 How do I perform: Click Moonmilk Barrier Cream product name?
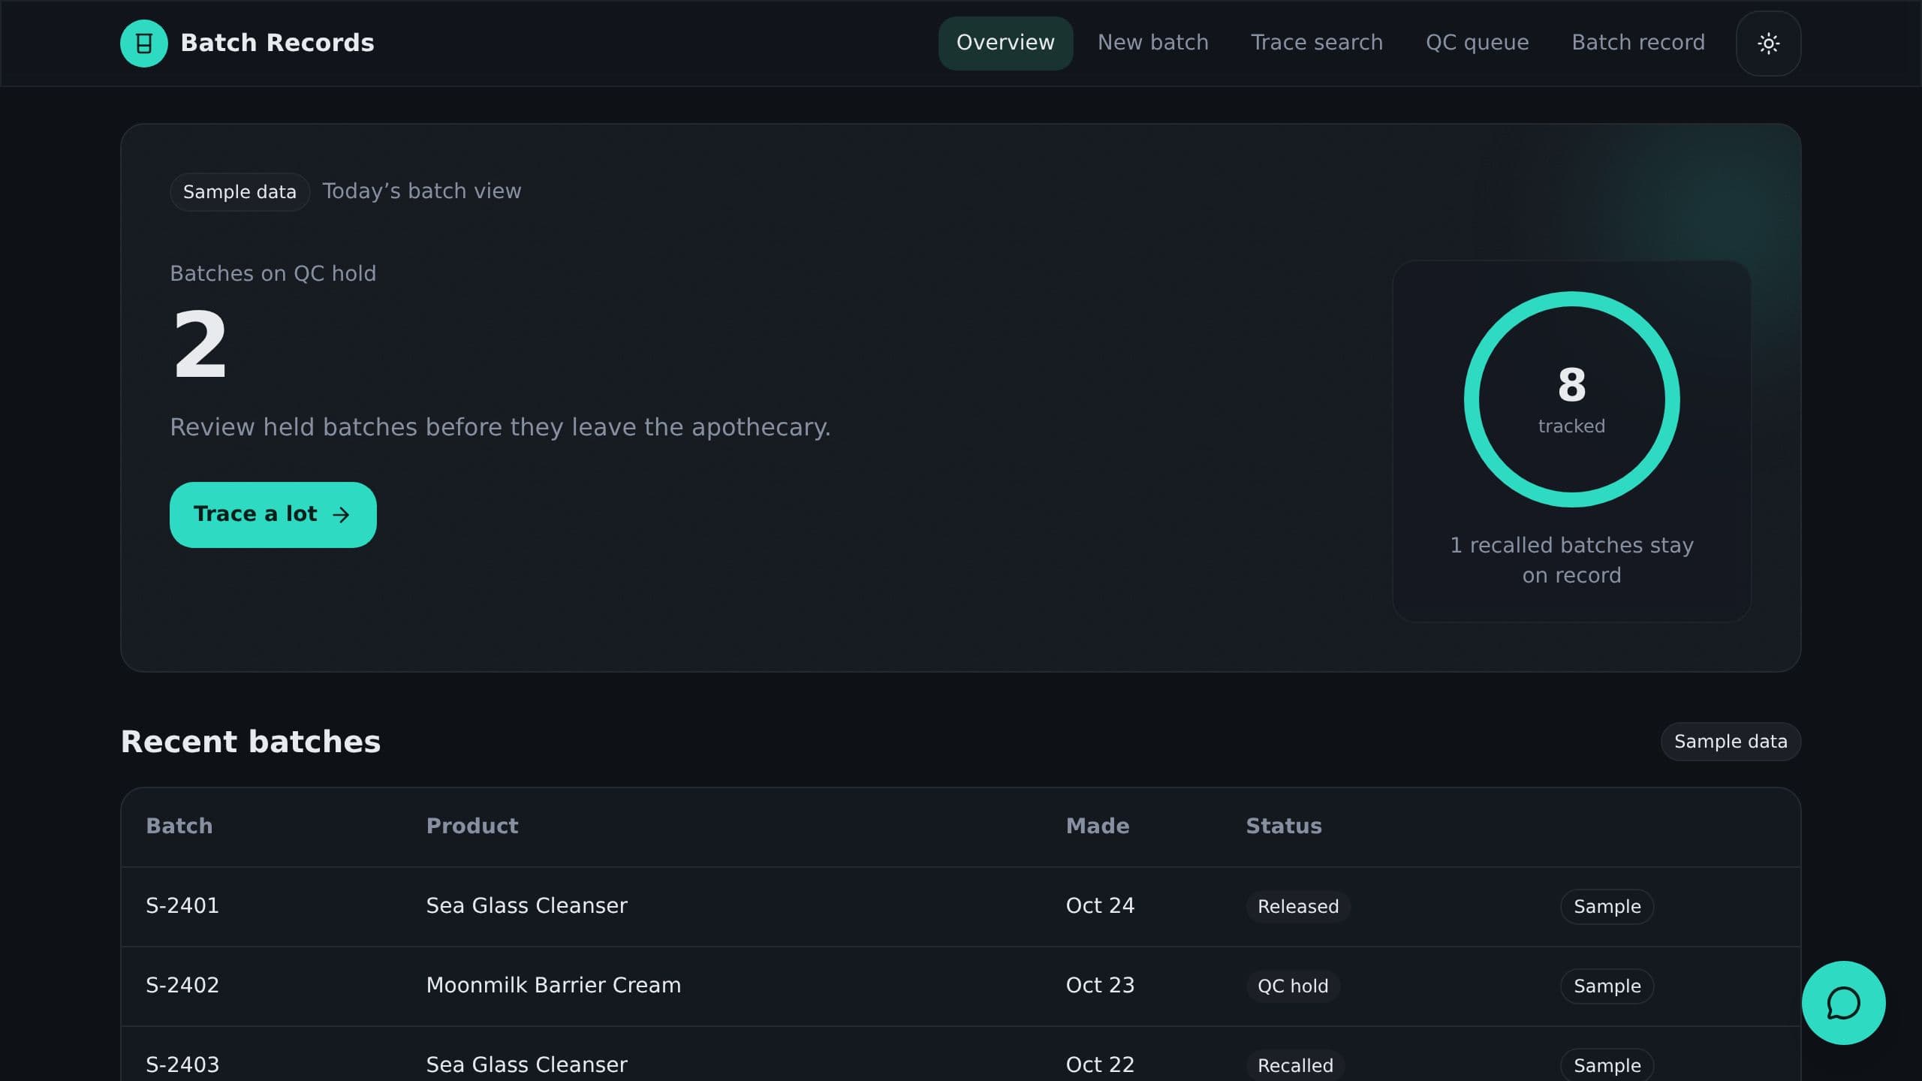tap(553, 986)
